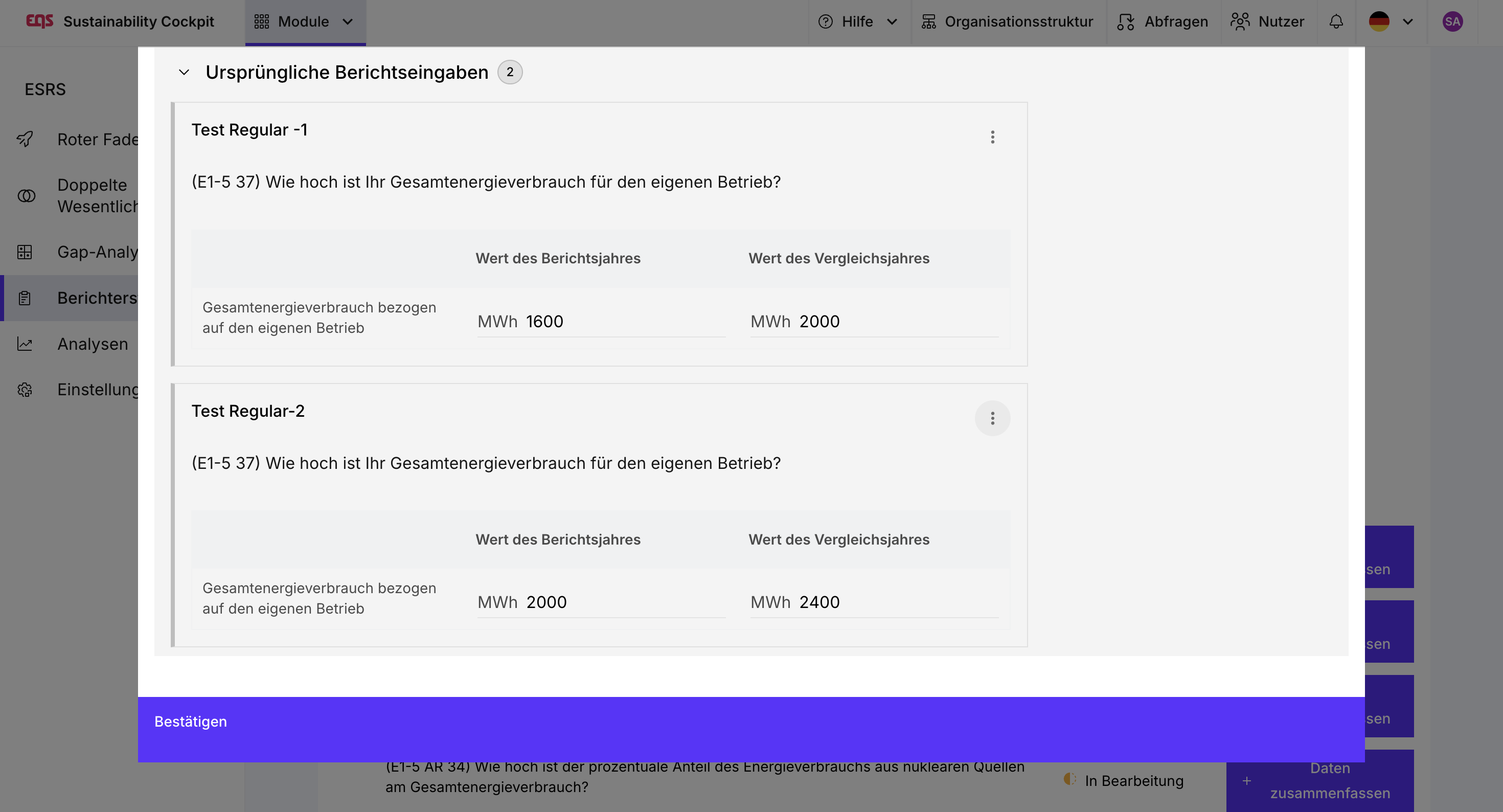Open the SA user avatar
The height and width of the screenshot is (812, 1503).
(1452, 21)
